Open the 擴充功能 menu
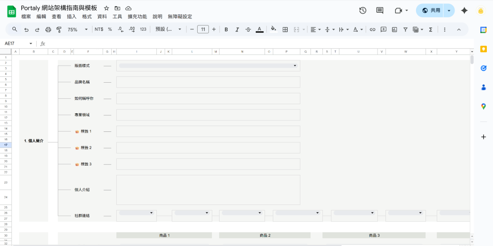 [x=137, y=17]
